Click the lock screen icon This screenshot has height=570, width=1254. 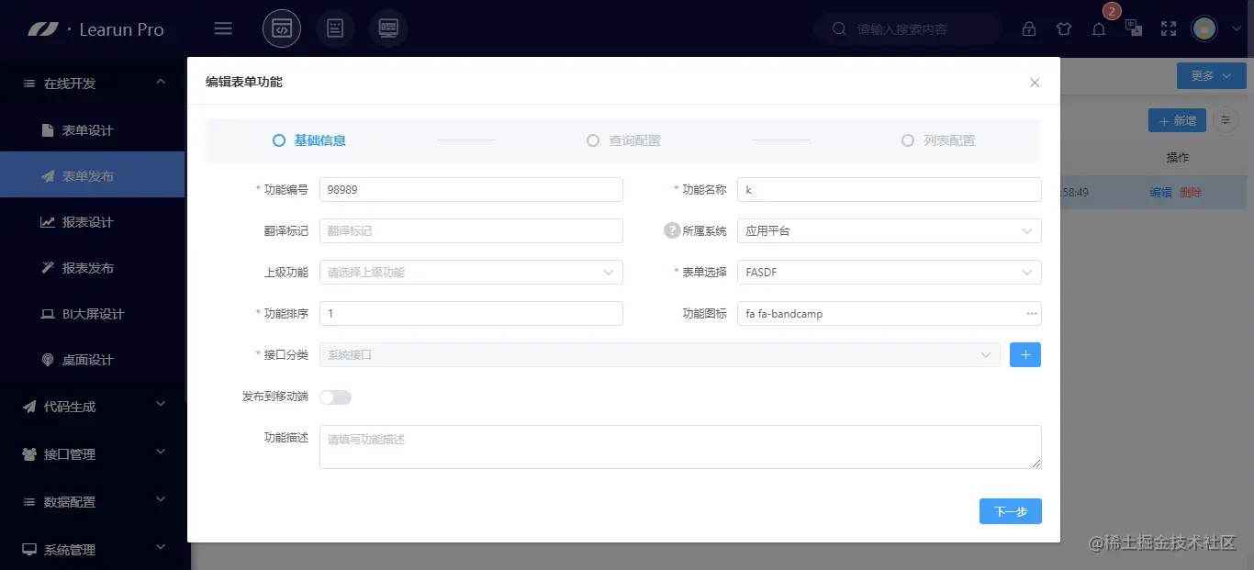[x=1029, y=28]
